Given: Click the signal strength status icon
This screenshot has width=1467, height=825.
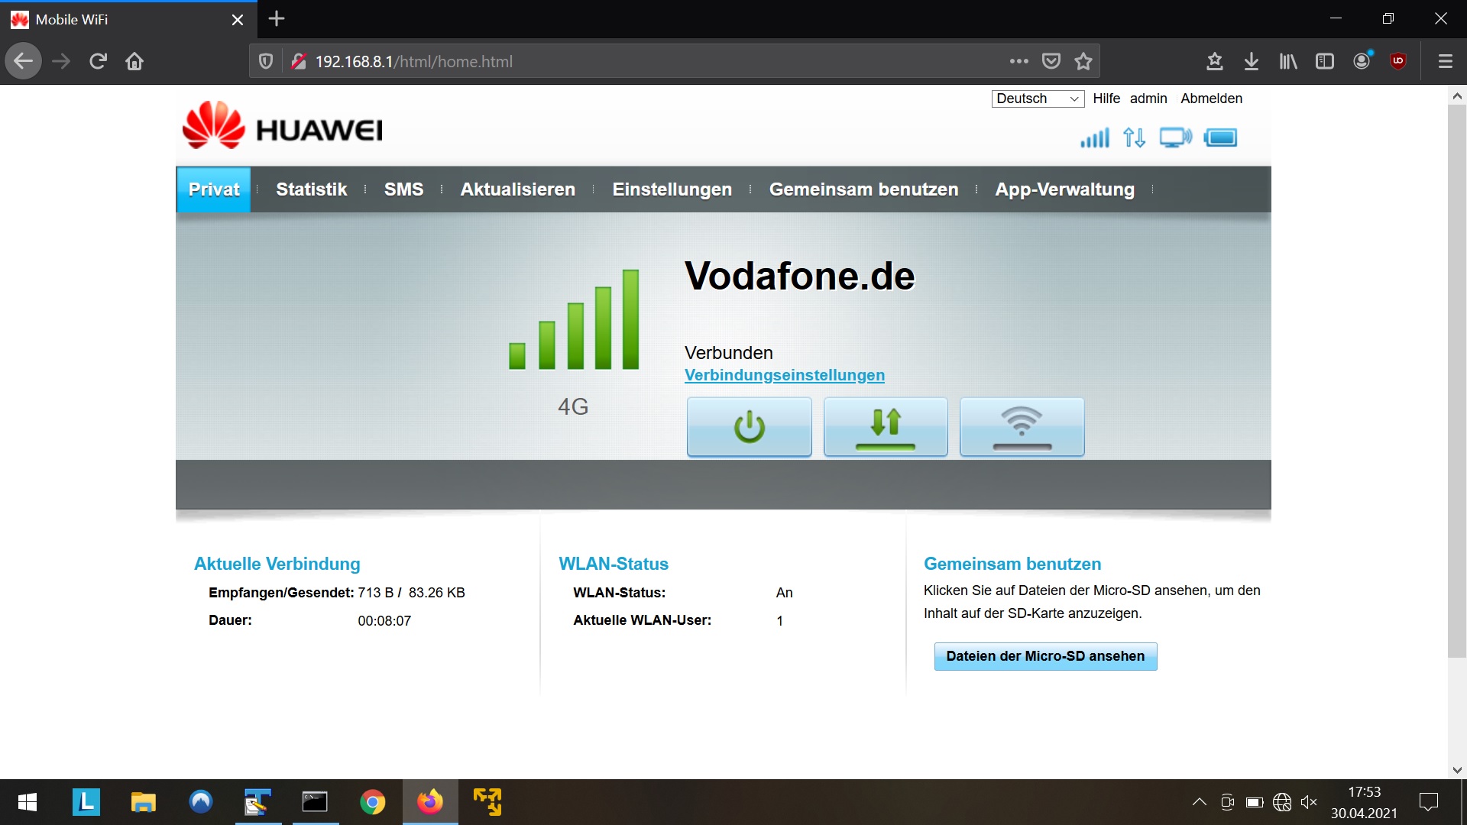Looking at the screenshot, I should point(1094,138).
